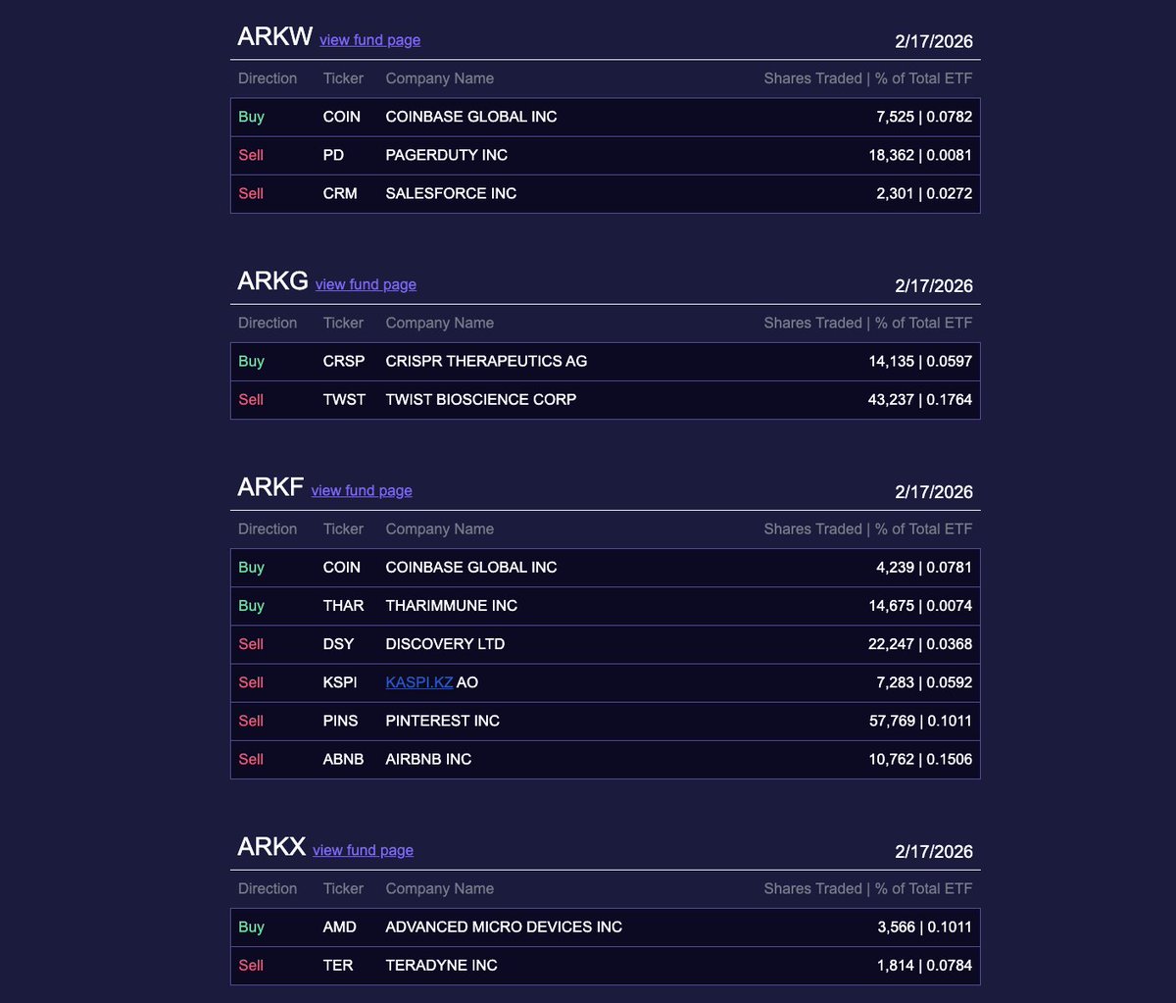Select the CRISPR Therapeutics buy row
Screen dimensions: 1176x1003
tap(605, 361)
